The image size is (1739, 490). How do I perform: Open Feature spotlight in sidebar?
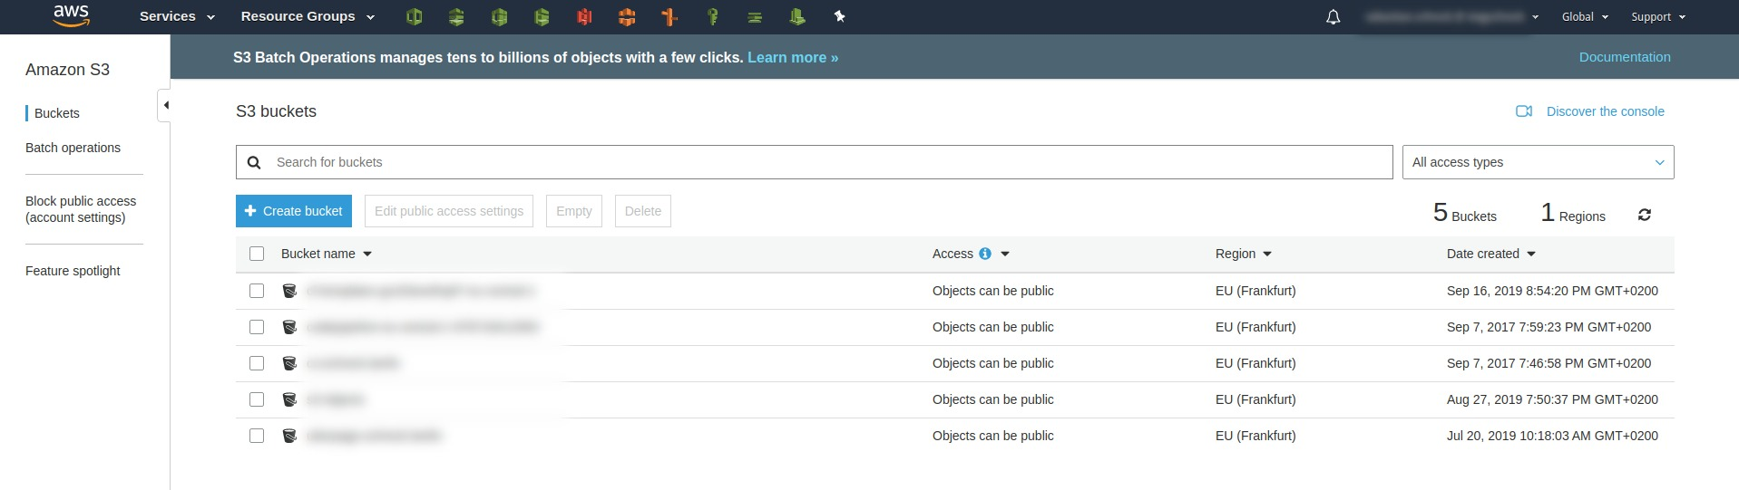point(73,271)
